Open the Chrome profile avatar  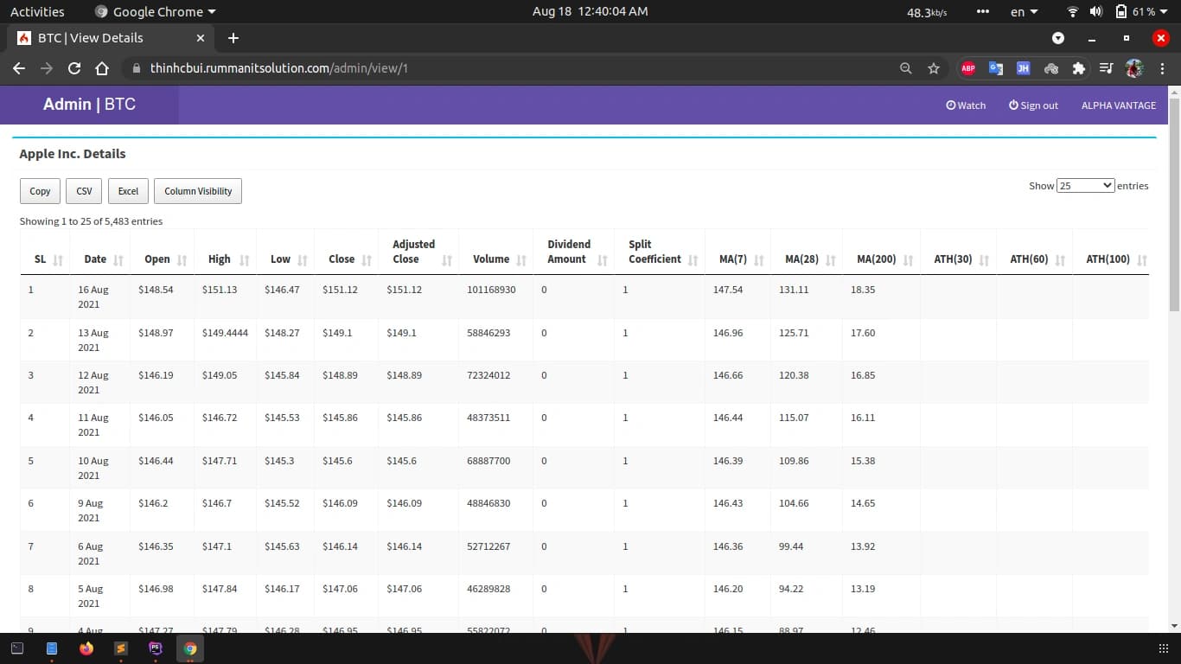click(1134, 68)
